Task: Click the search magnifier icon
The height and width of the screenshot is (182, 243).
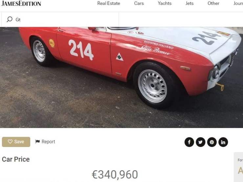Action: 10,19
